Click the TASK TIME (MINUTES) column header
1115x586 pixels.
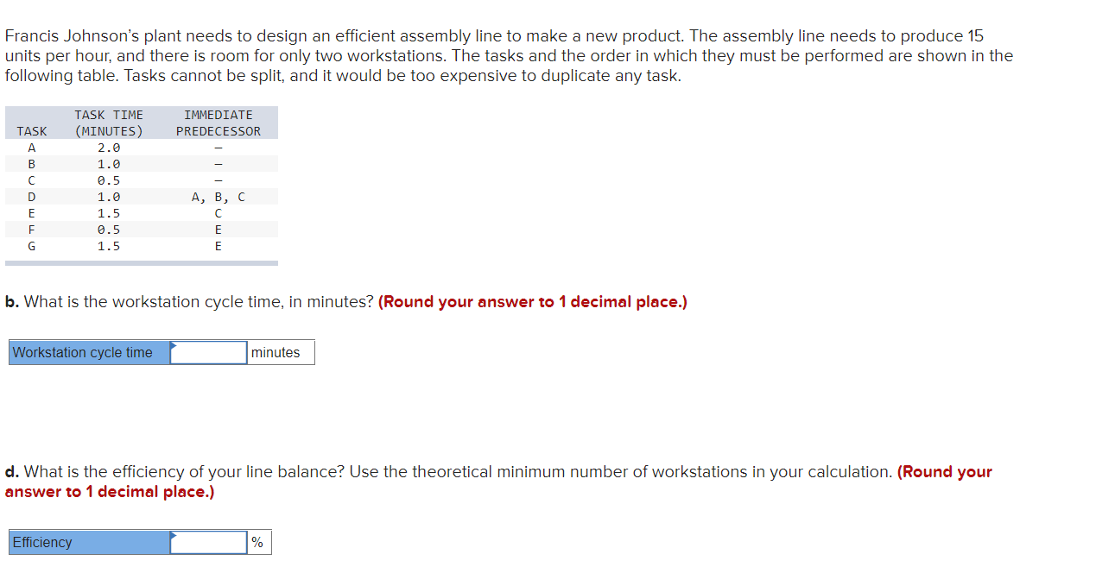point(109,123)
